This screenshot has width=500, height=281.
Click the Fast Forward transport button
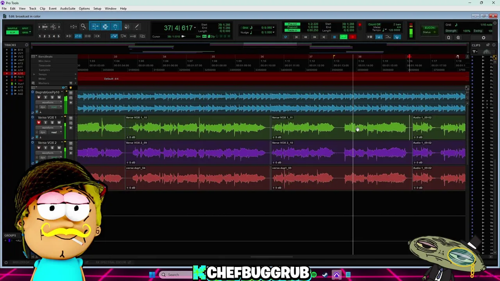coord(314,37)
